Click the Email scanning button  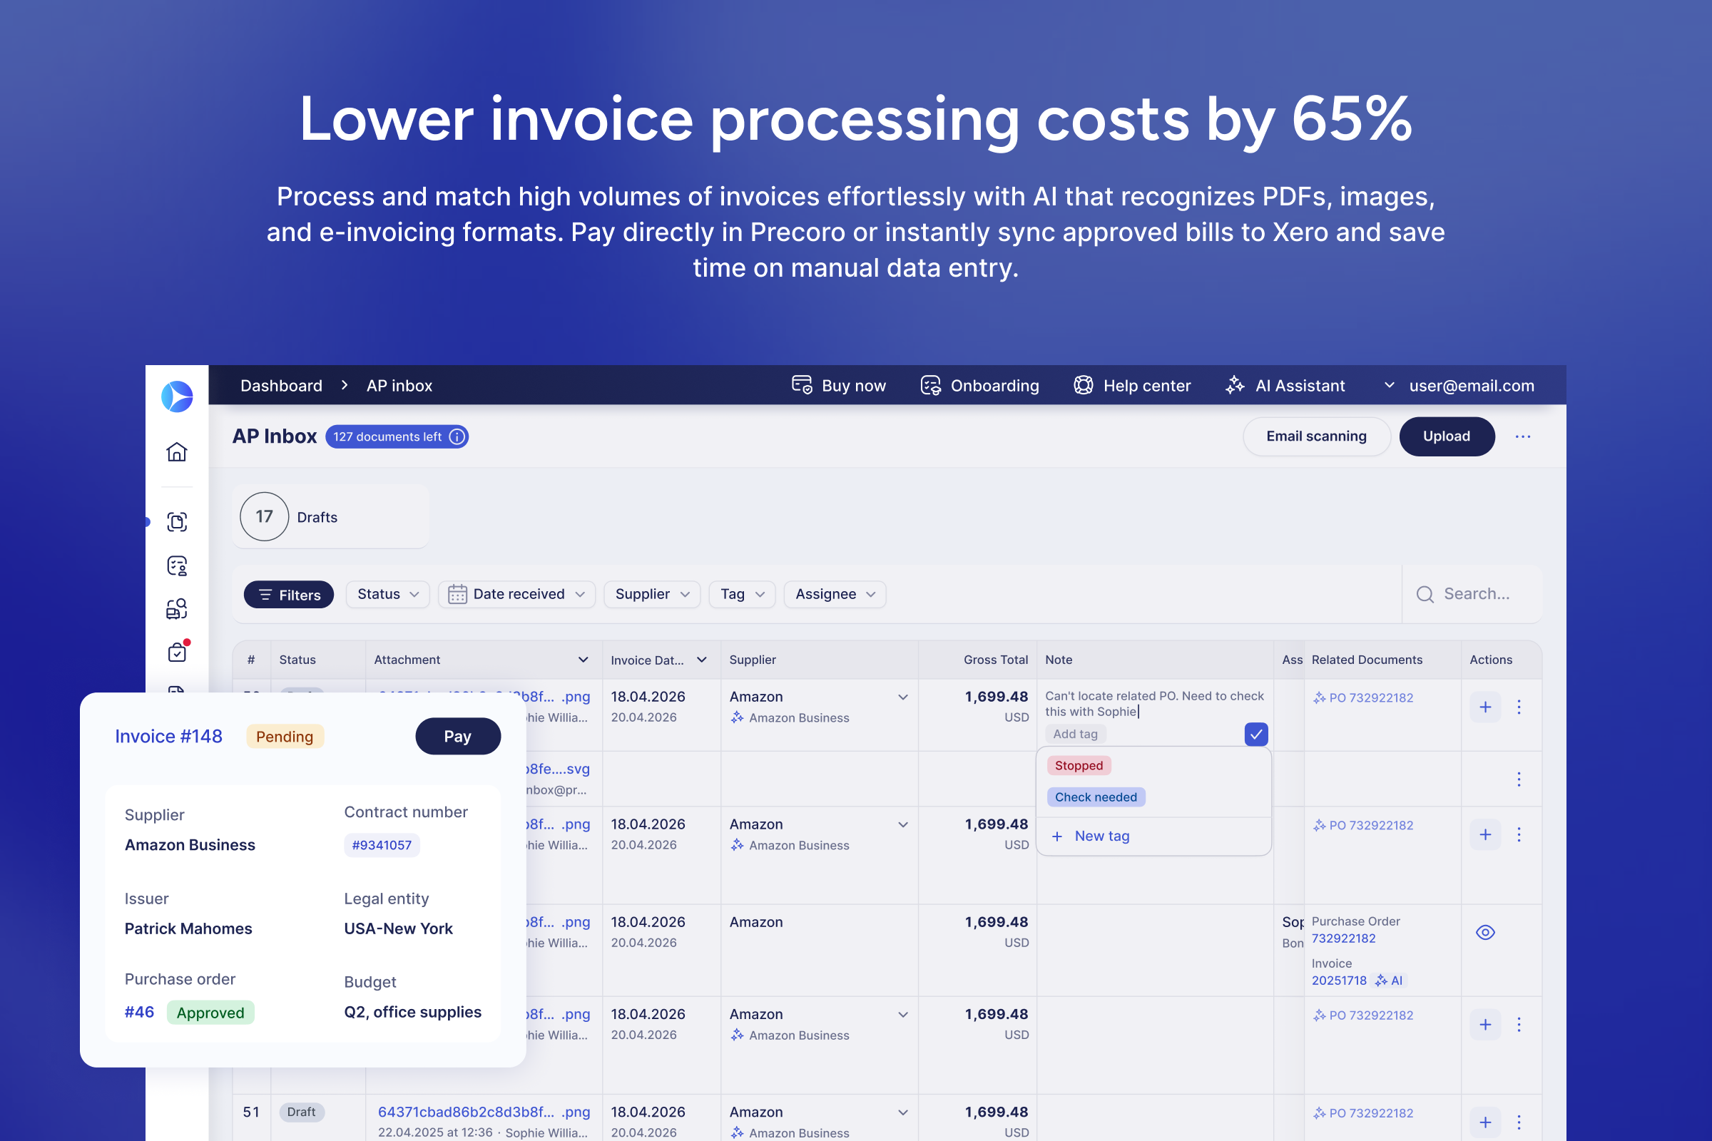pos(1316,436)
